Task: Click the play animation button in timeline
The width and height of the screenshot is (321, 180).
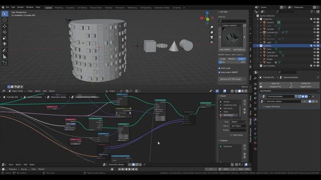Action: click(x=129, y=169)
